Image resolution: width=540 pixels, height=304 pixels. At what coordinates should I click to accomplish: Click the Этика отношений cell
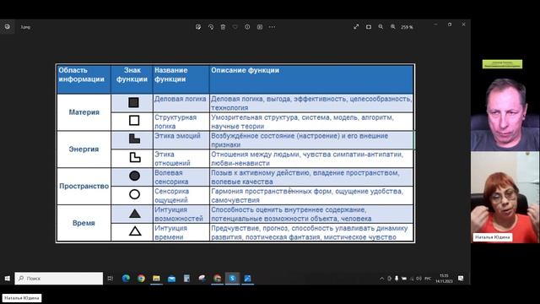181,159
